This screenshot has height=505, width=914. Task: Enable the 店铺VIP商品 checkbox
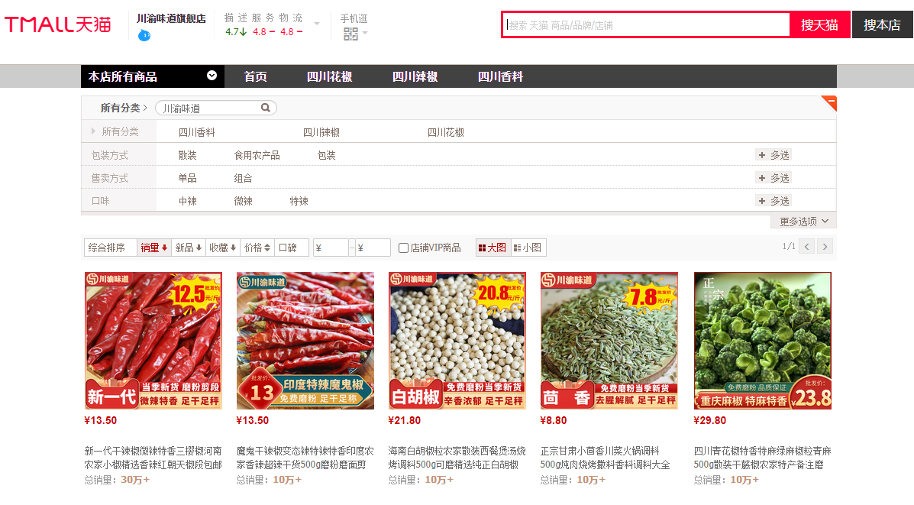[402, 247]
